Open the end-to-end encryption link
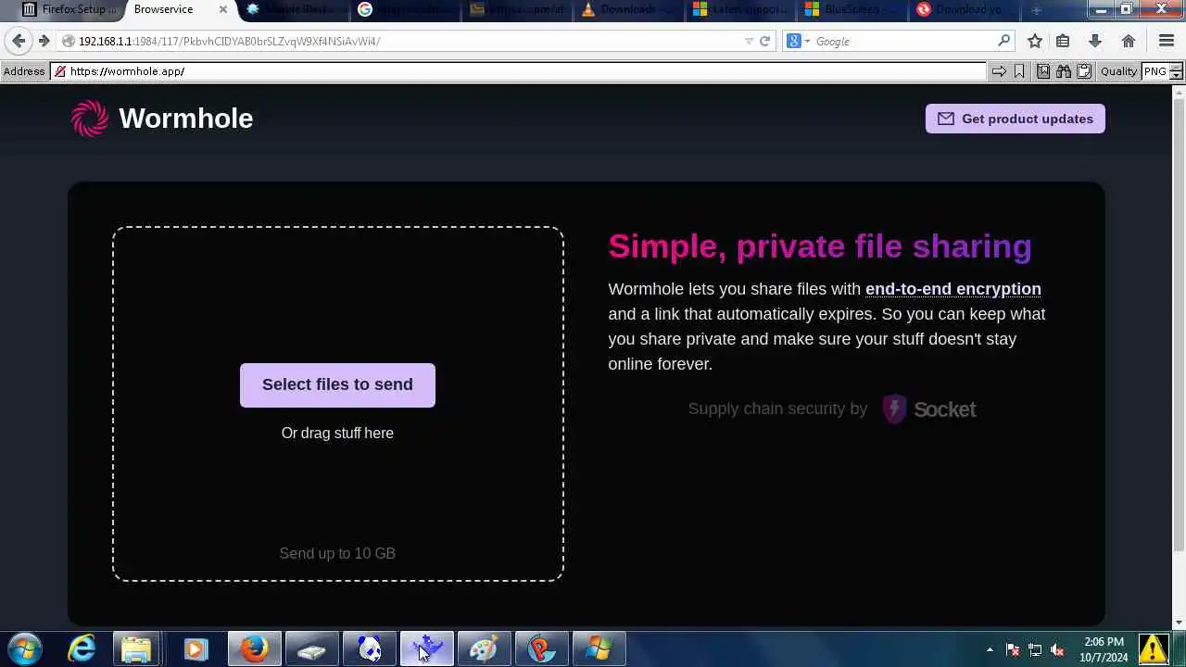Screen dimensions: 1186x667 [x=953, y=289]
